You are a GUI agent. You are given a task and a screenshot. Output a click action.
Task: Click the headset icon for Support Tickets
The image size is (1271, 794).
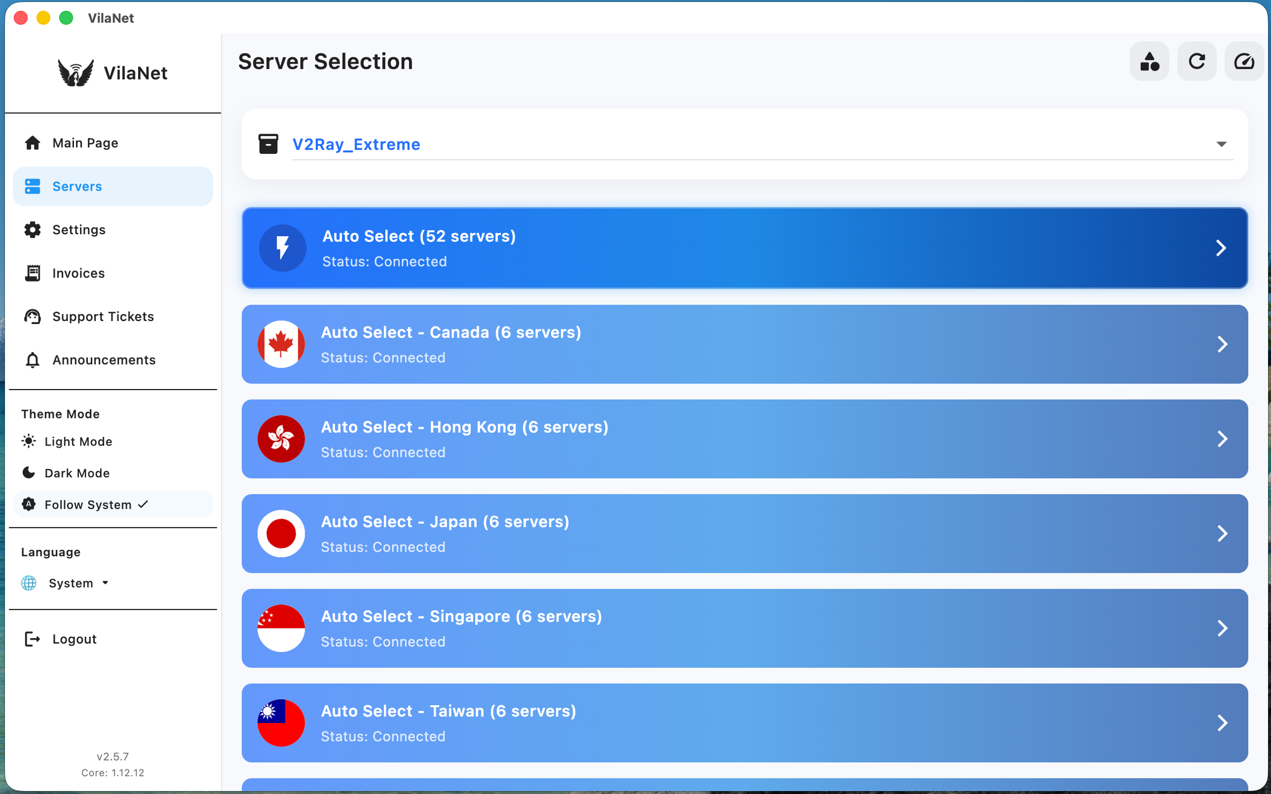pos(33,317)
